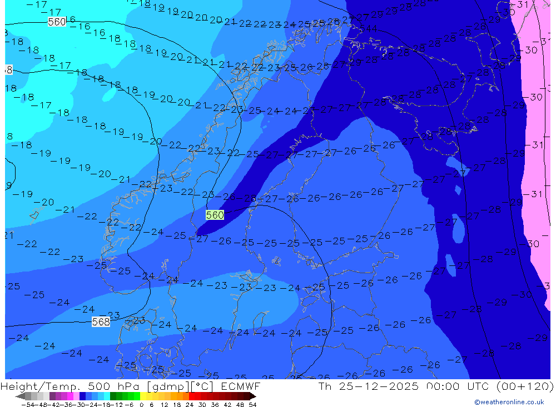Screen dimensions: 556x407
Task: Click the 544 contour height label
Action: click(369, 29)
